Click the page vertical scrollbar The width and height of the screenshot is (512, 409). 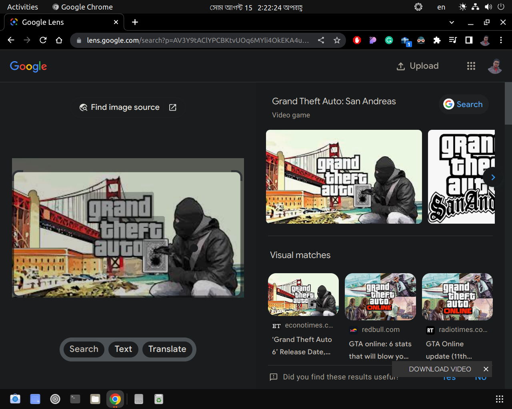click(x=508, y=104)
